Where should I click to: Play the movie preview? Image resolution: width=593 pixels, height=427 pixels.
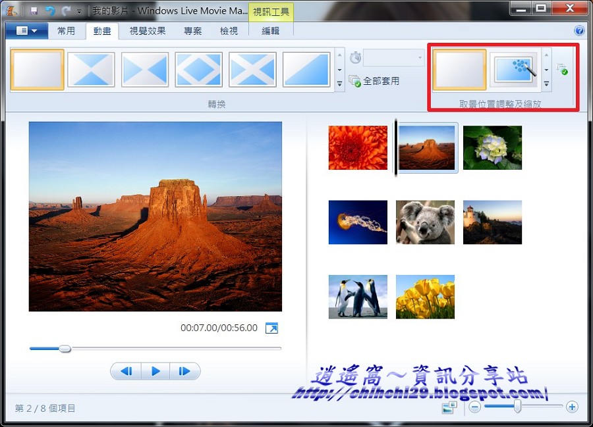click(155, 371)
